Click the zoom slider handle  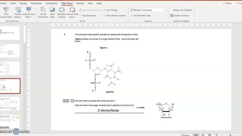click(230, 135)
